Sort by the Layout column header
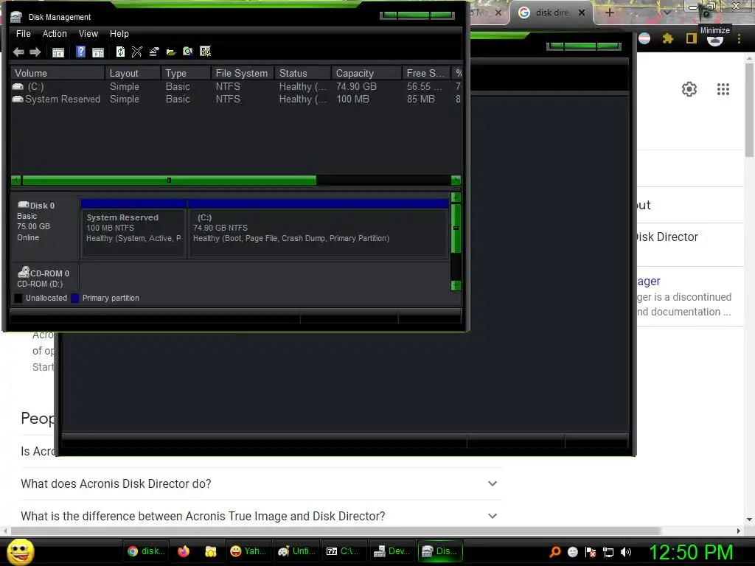Viewport: 755px width, 566px height. pyautogui.click(x=133, y=73)
